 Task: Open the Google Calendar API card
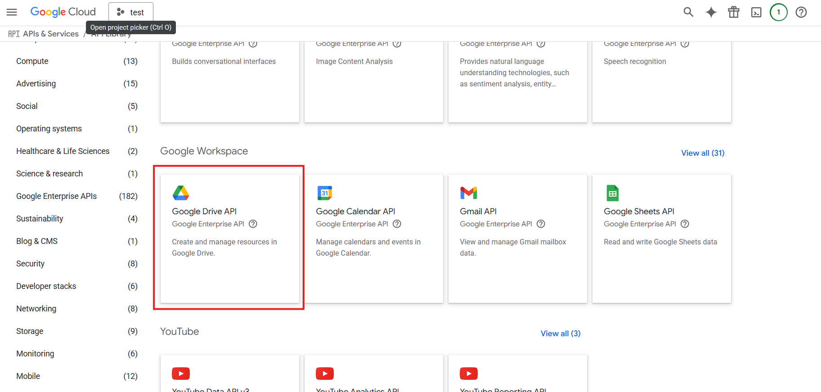[373, 239]
